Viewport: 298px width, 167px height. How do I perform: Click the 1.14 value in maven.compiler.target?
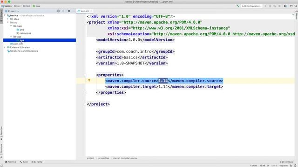click(163, 87)
